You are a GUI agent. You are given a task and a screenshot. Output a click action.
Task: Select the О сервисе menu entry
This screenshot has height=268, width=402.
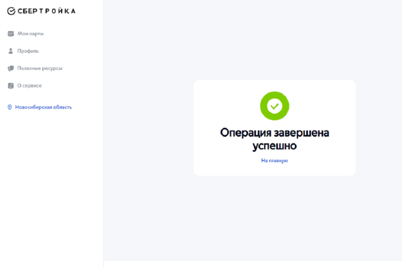pyautogui.click(x=29, y=86)
